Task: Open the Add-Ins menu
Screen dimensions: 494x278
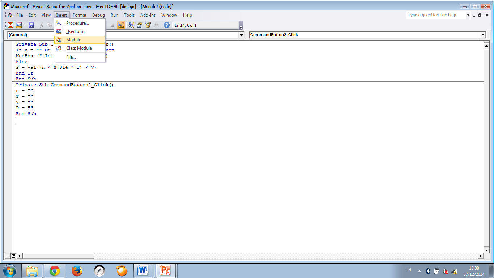Action: pos(148,15)
